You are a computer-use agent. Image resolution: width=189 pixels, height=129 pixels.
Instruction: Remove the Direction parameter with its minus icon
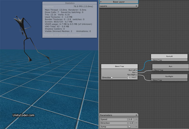(x=136, y=123)
